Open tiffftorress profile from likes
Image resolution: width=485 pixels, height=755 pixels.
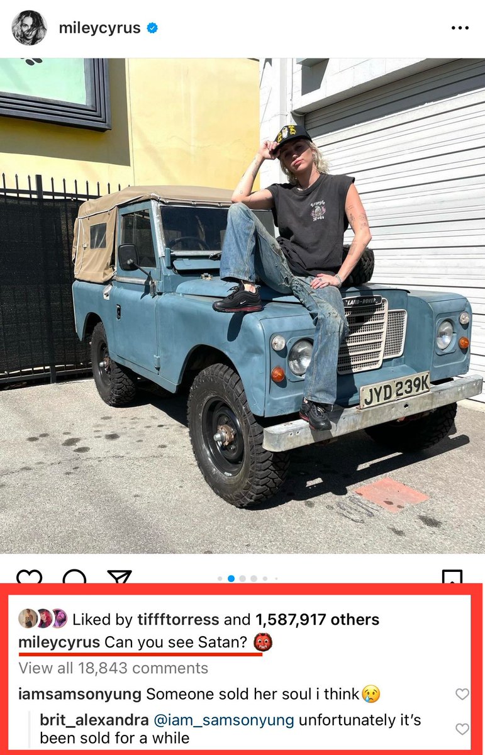179,619
